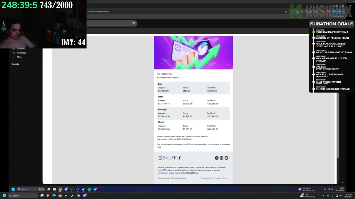Click the email pane vertical scrollbar
This screenshot has width=355, height=199.
tap(338, 125)
